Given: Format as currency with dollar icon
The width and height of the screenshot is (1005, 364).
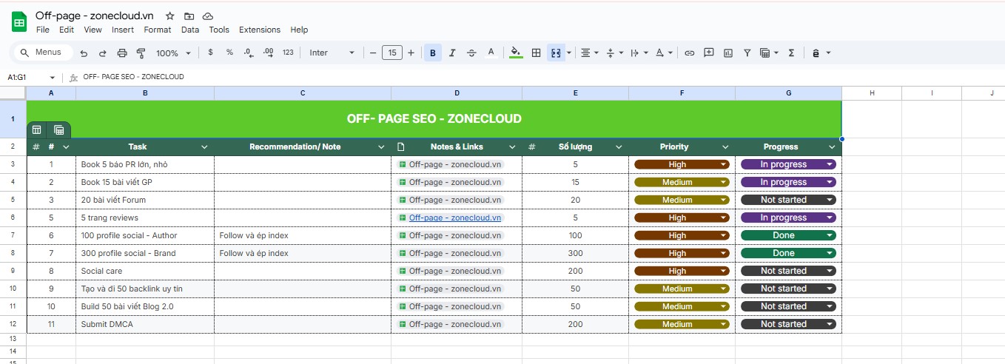Looking at the screenshot, I should [211, 53].
